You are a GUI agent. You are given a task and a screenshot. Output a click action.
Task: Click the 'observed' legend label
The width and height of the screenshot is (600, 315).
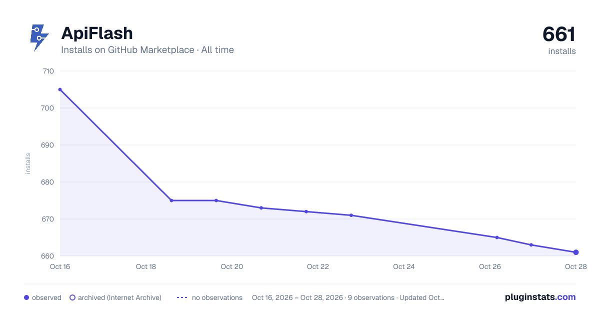pyautogui.click(x=46, y=297)
